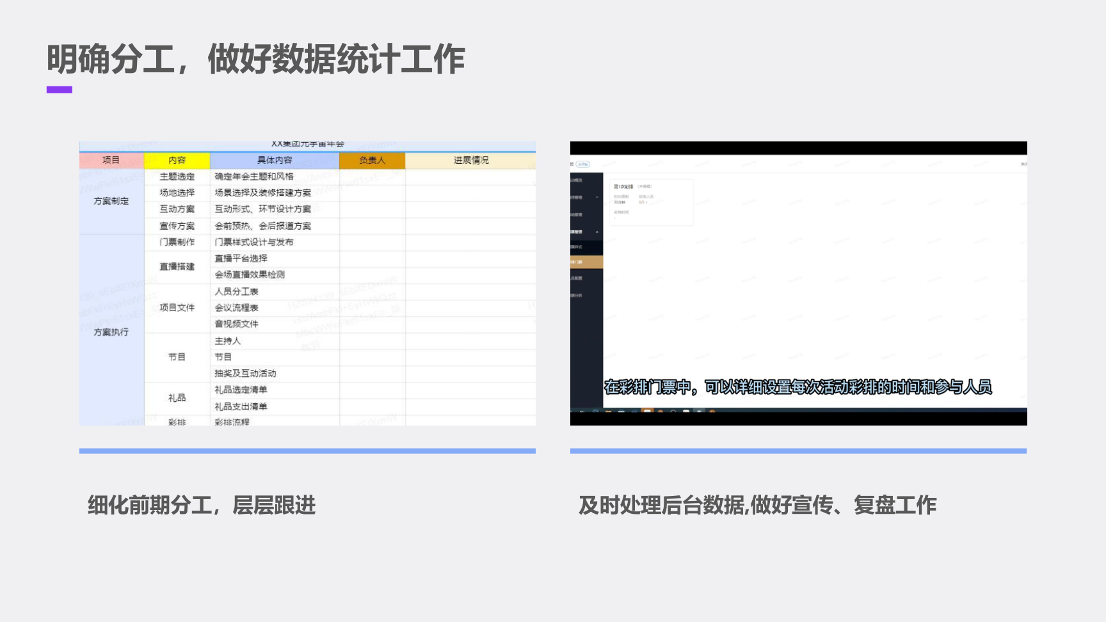Select the 门票制作 cell

click(177, 242)
